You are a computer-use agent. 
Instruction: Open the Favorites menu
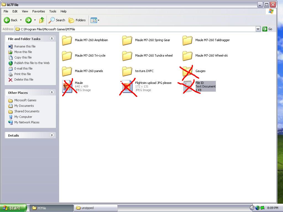pos(39,11)
